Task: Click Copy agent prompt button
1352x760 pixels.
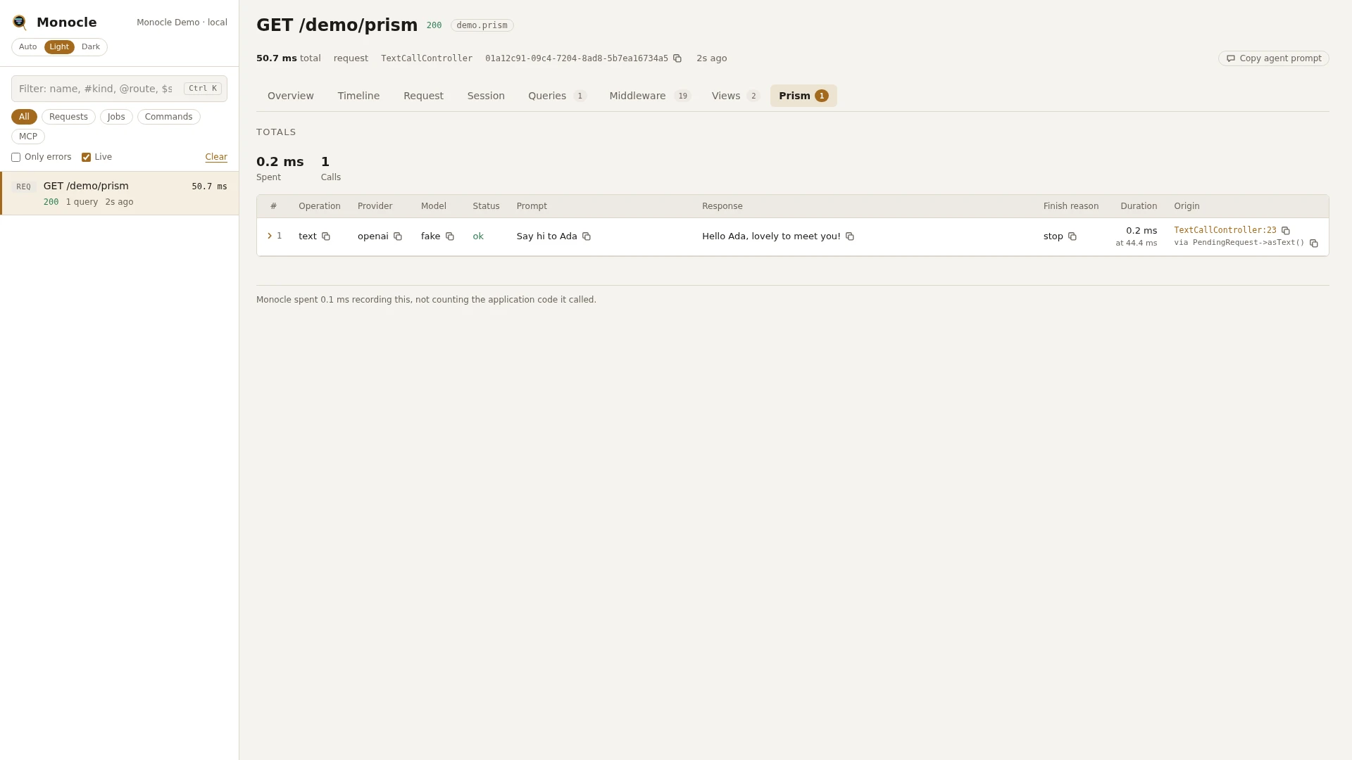Action: (1273, 58)
